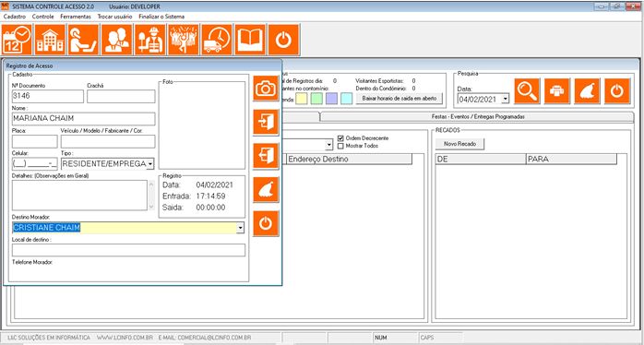Screen dimensions: 644x345
Task: Expand the Destino Morador dropdown arrow
Action: 241,228
